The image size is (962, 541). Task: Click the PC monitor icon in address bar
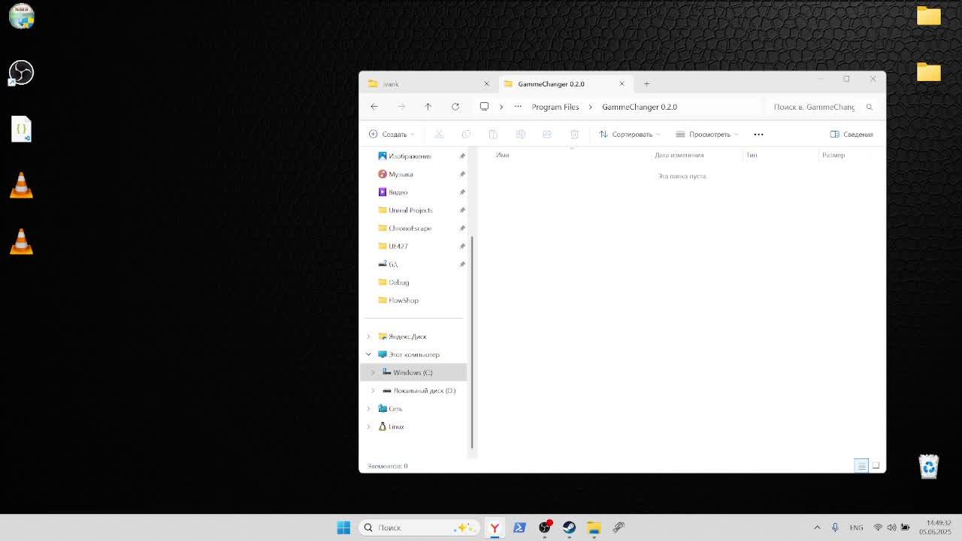tap(484, 107)
